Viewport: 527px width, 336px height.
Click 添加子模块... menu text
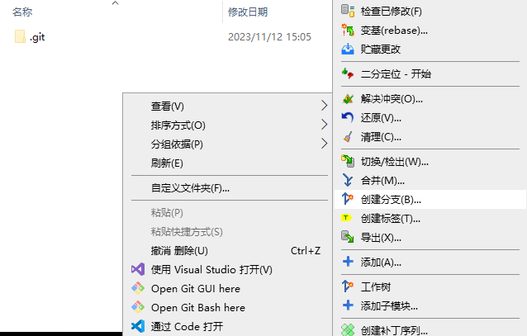click(x=390, y=305)
